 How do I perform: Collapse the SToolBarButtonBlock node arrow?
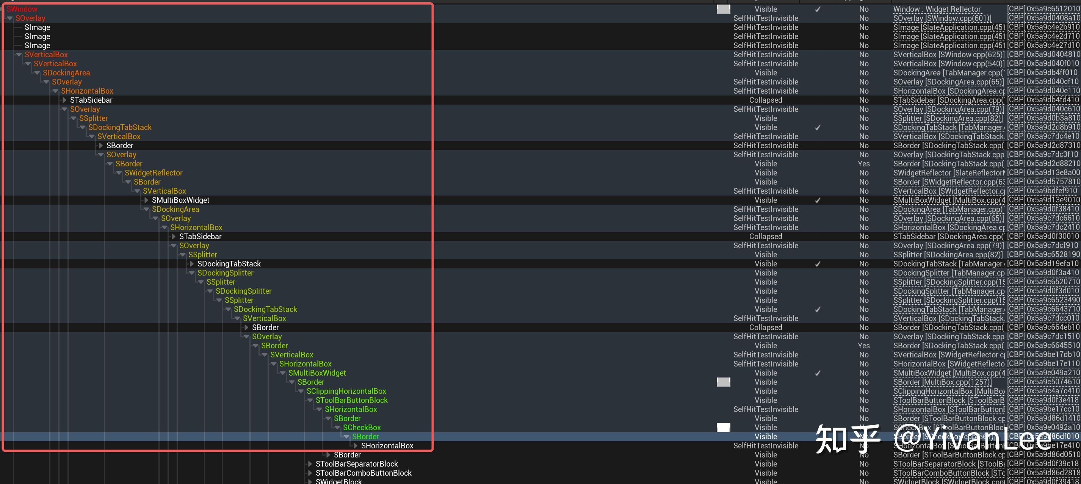(x=310, y=401)
